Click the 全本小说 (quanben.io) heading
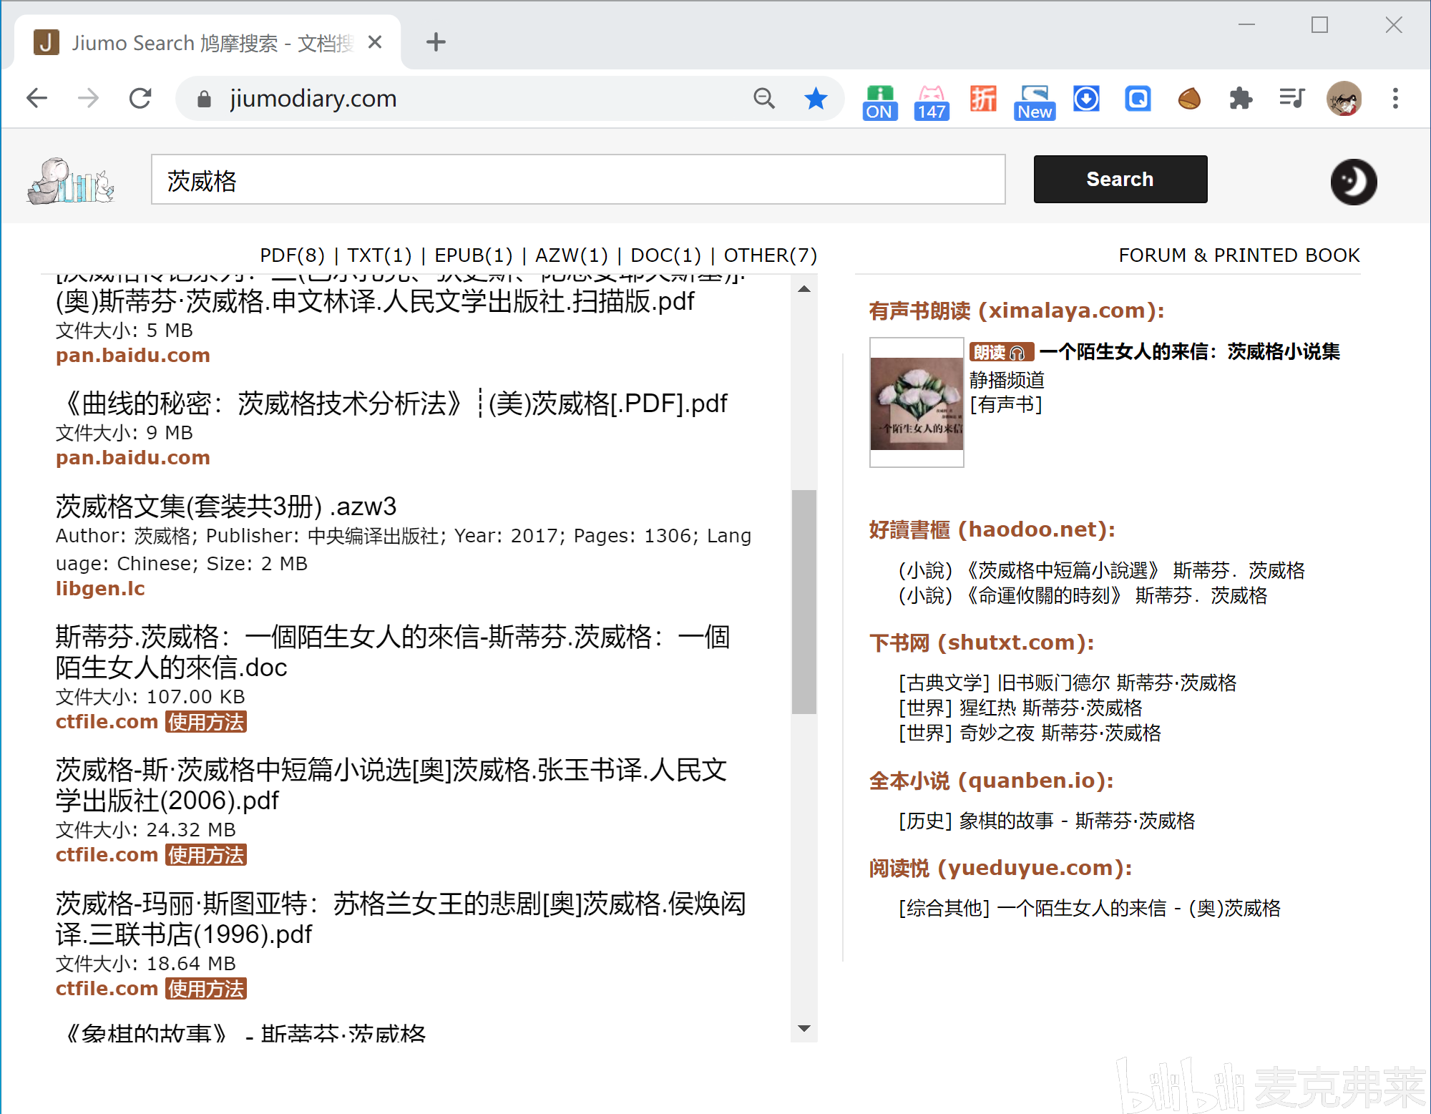Viewport: 1431px width, 1114px height. pyautogui.click(x=992, y=781)
